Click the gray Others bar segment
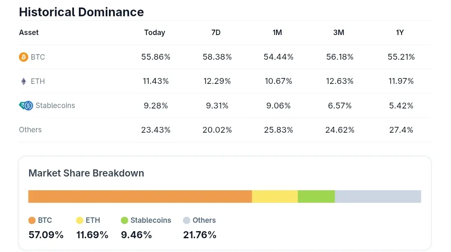The width and height of the screenshot is (451, 252). coord(378,197)
